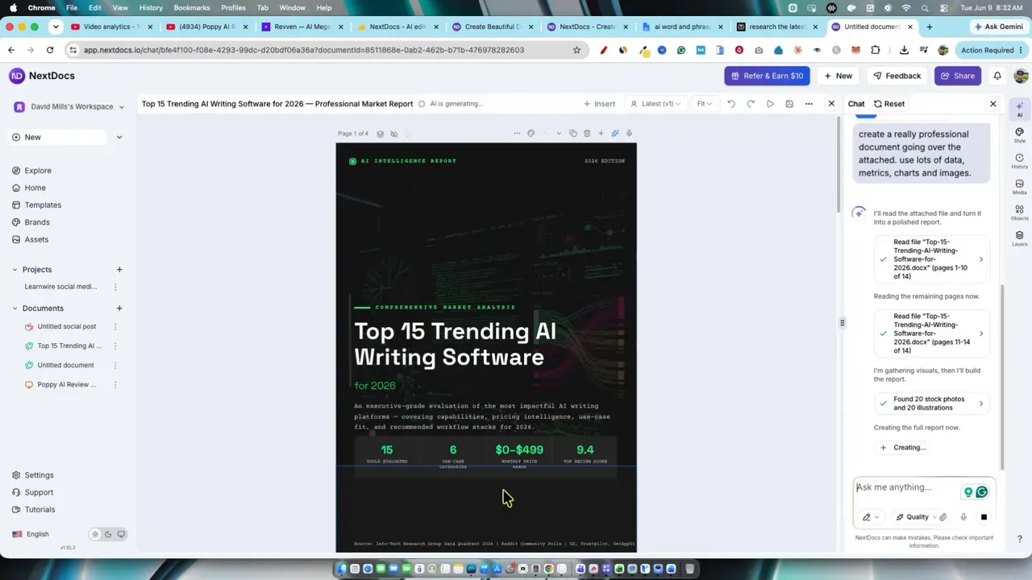This screenshot has height=580, width=1032.
Task: Select the AI panel icon
Action: click(x=1019, y=110)
